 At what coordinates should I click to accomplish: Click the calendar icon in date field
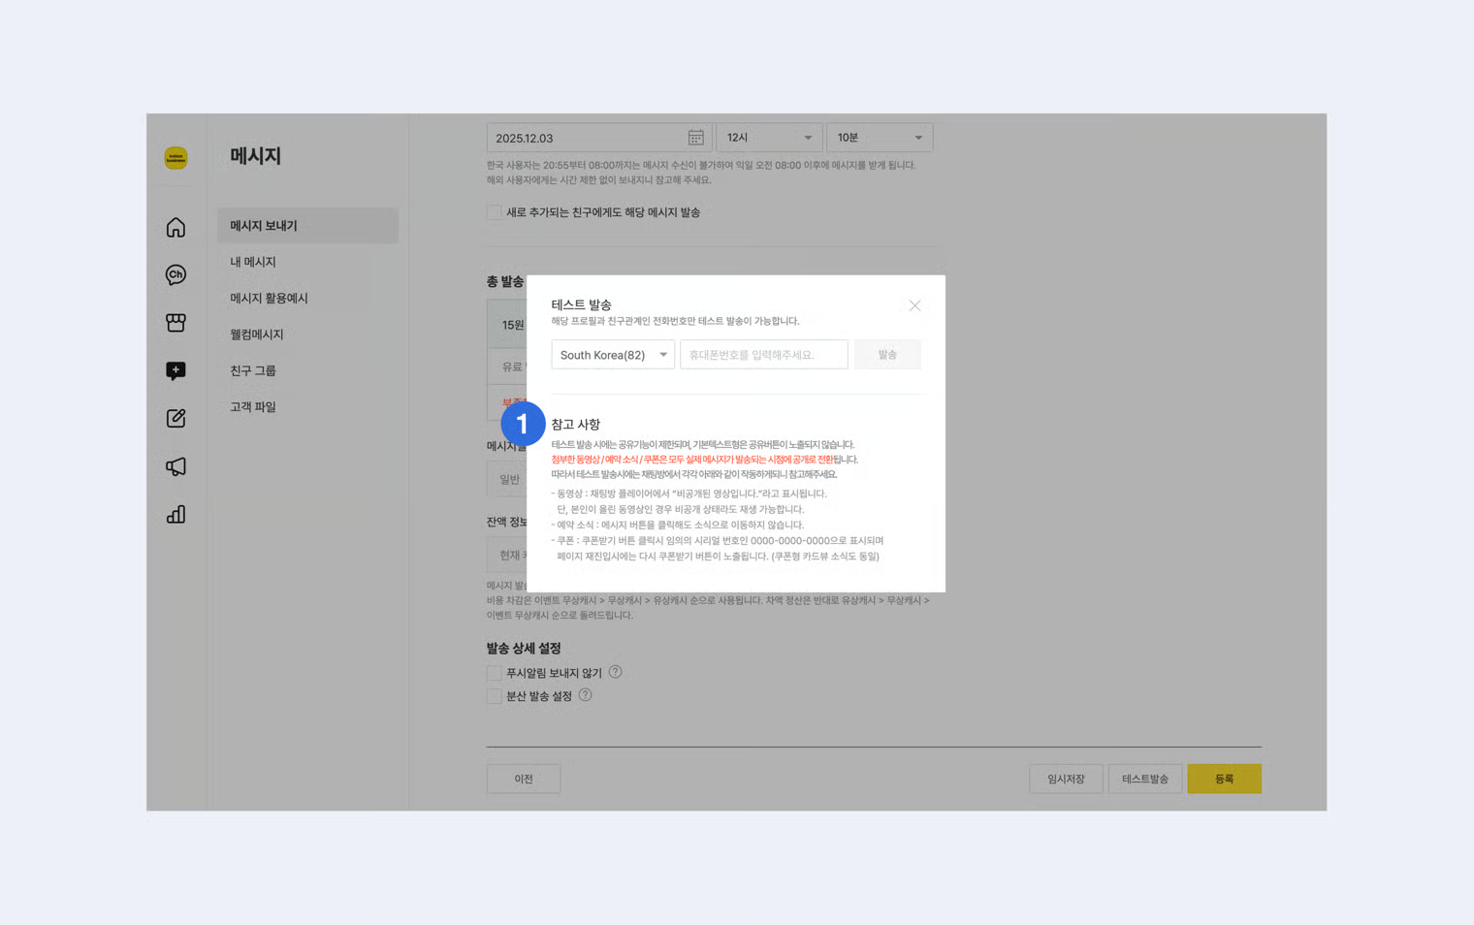point(695,138)
